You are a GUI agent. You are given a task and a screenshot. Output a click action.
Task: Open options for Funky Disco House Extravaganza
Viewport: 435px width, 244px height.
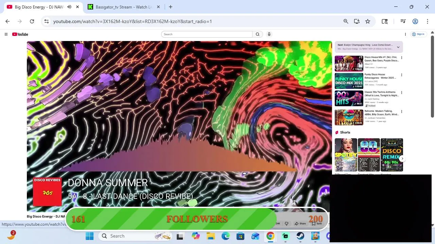pos(401,75)
